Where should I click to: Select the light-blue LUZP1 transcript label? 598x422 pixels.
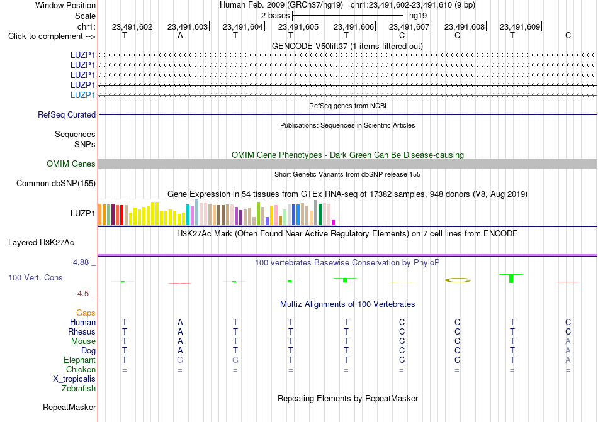pyautogui.click(x=82, y=95)
